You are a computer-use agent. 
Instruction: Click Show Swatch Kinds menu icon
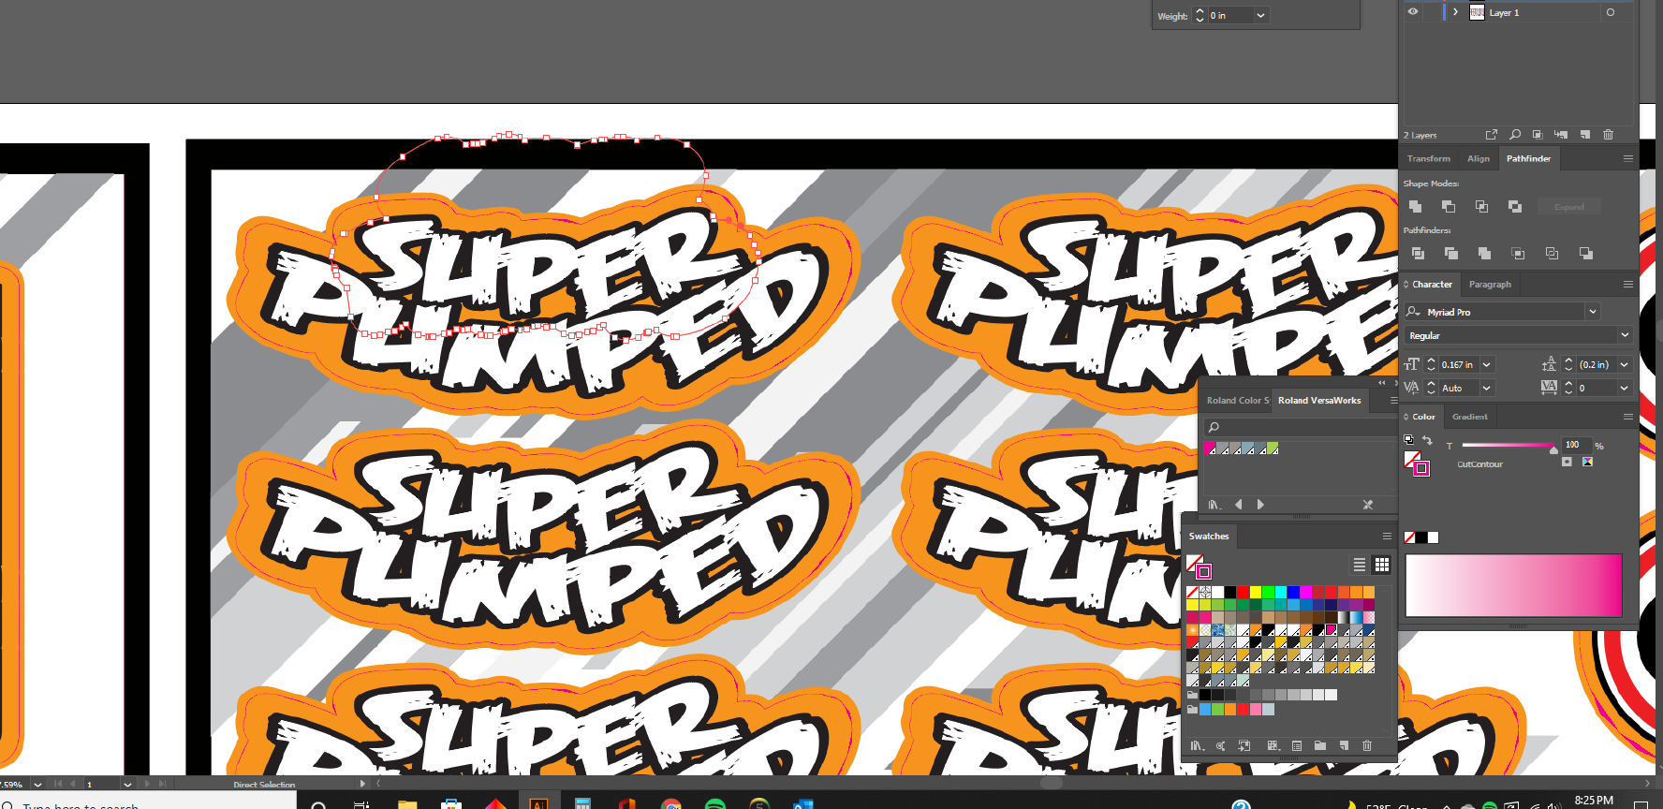click(x=1273, y=746)
